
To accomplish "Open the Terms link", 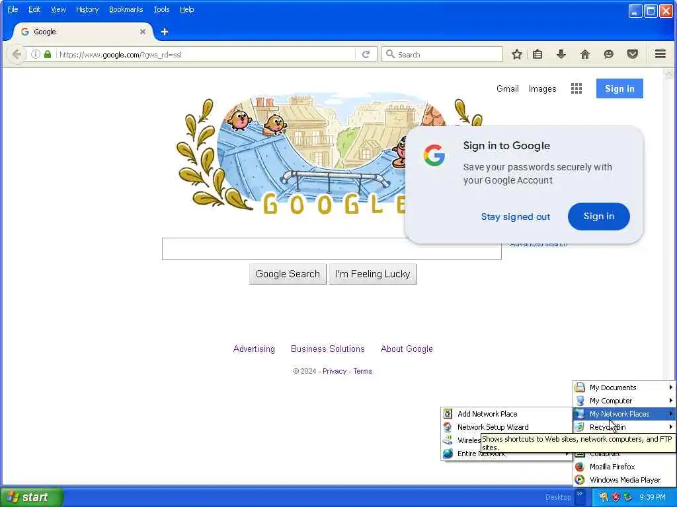I will [x=363, y=371].
